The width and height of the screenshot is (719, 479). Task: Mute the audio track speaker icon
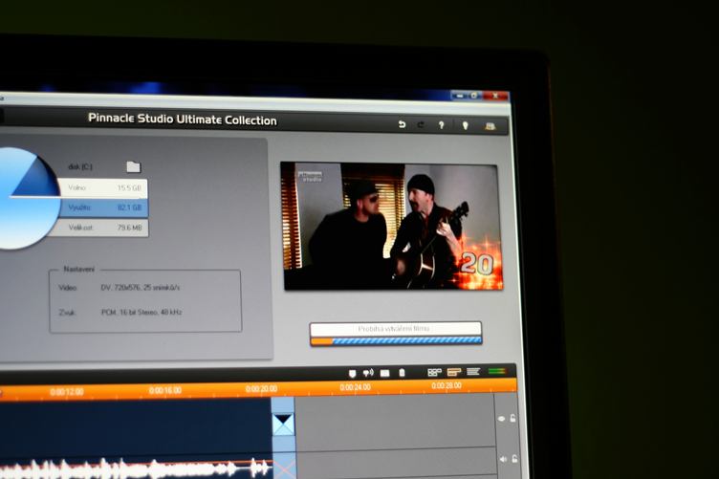click(x=503, y=459)
